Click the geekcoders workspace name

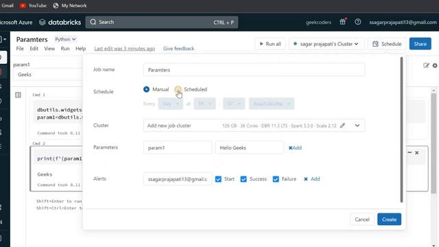[x=318, y=22]
